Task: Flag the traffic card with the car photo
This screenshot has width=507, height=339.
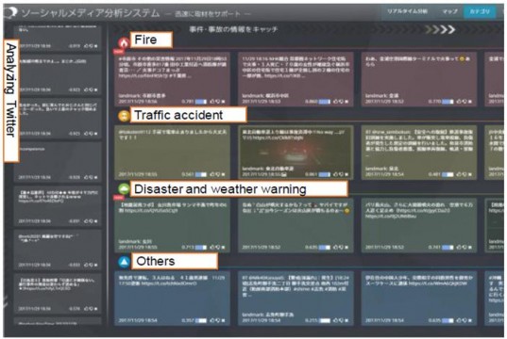Action: pos(346,174)
